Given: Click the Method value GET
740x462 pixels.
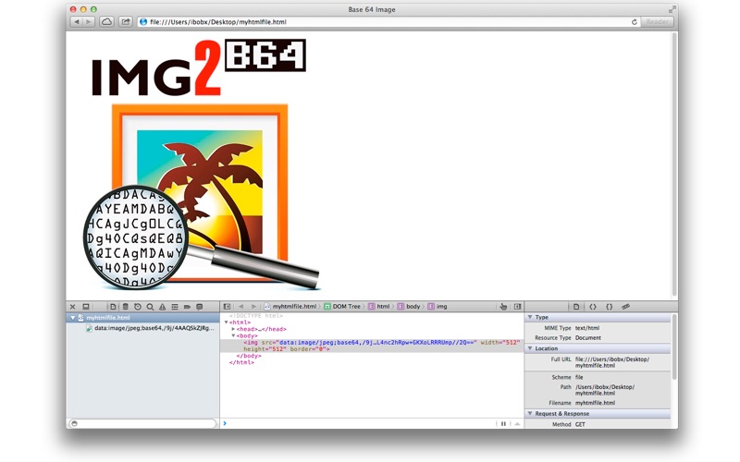Looking at the screenshot, I should point(580,424).
